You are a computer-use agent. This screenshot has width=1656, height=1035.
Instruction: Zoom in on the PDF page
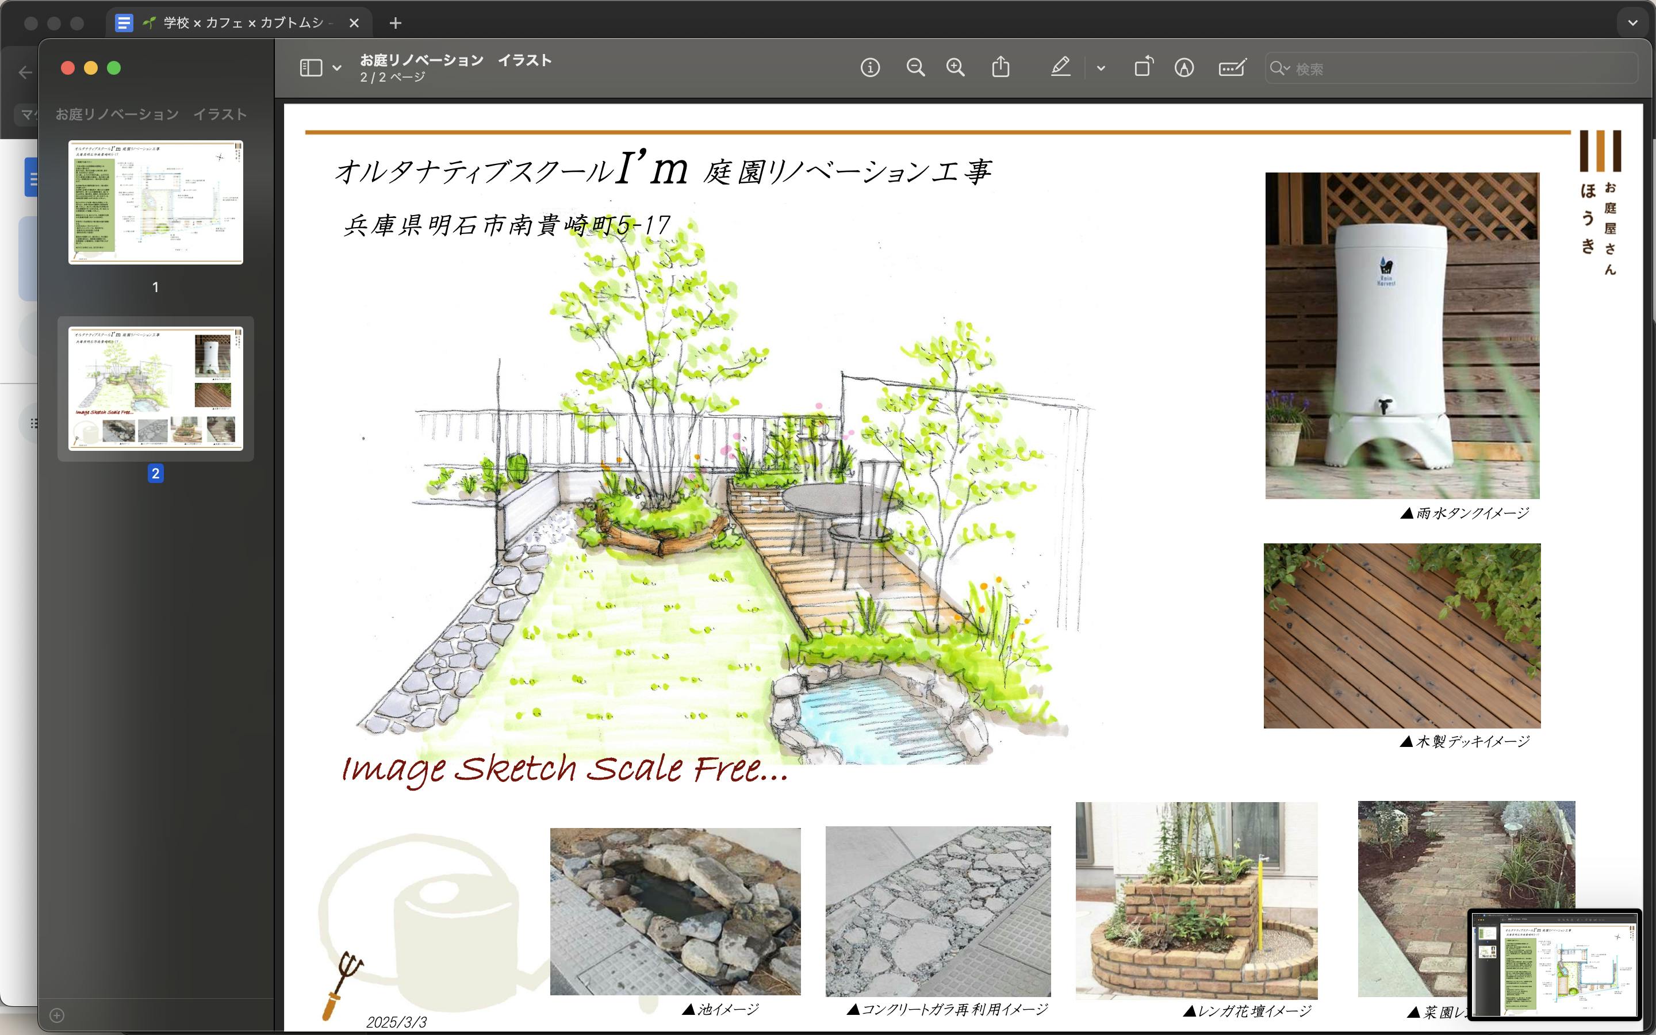tap(955, 68)
